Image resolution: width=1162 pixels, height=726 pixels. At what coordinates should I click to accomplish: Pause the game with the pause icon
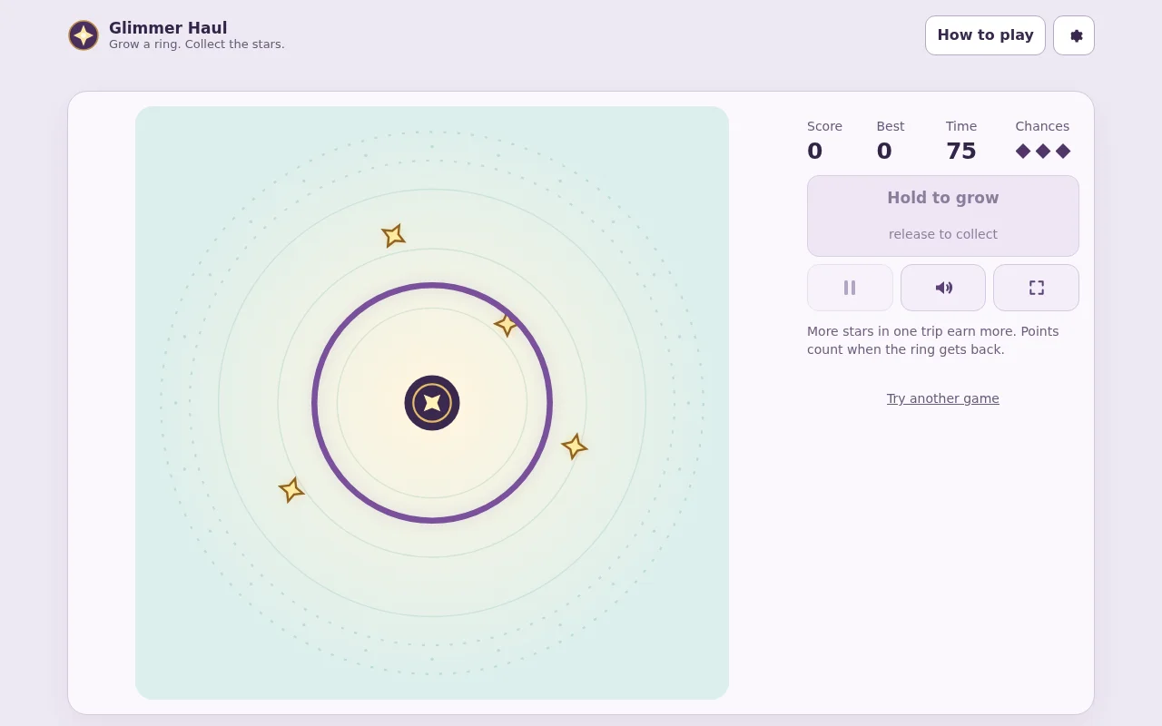(850, 288)
